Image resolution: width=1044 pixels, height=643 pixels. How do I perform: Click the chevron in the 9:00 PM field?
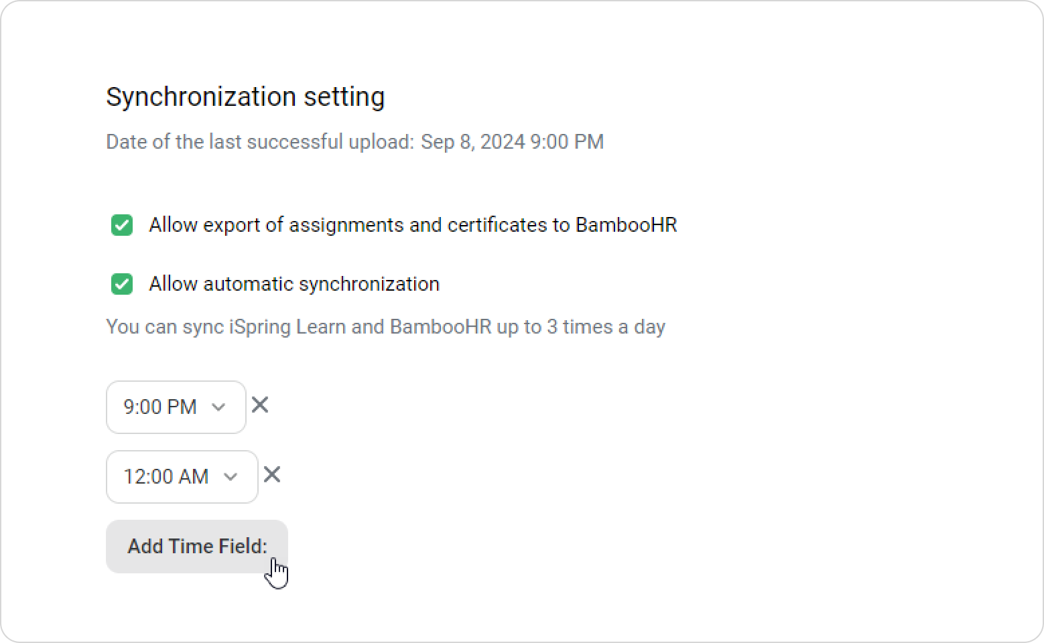[218, 407]
